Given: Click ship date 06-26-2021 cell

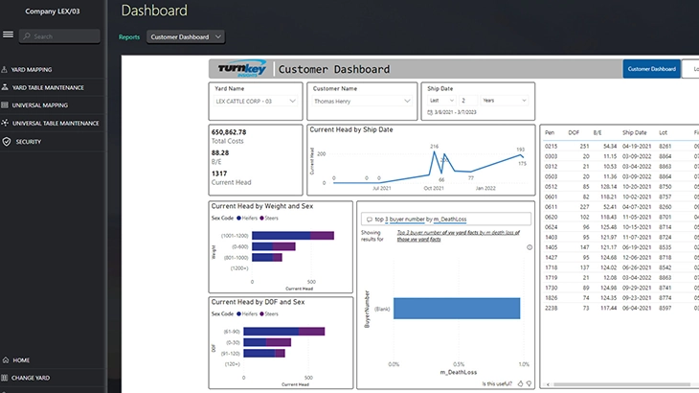Looking at the screenshot, I should point(637,267).
